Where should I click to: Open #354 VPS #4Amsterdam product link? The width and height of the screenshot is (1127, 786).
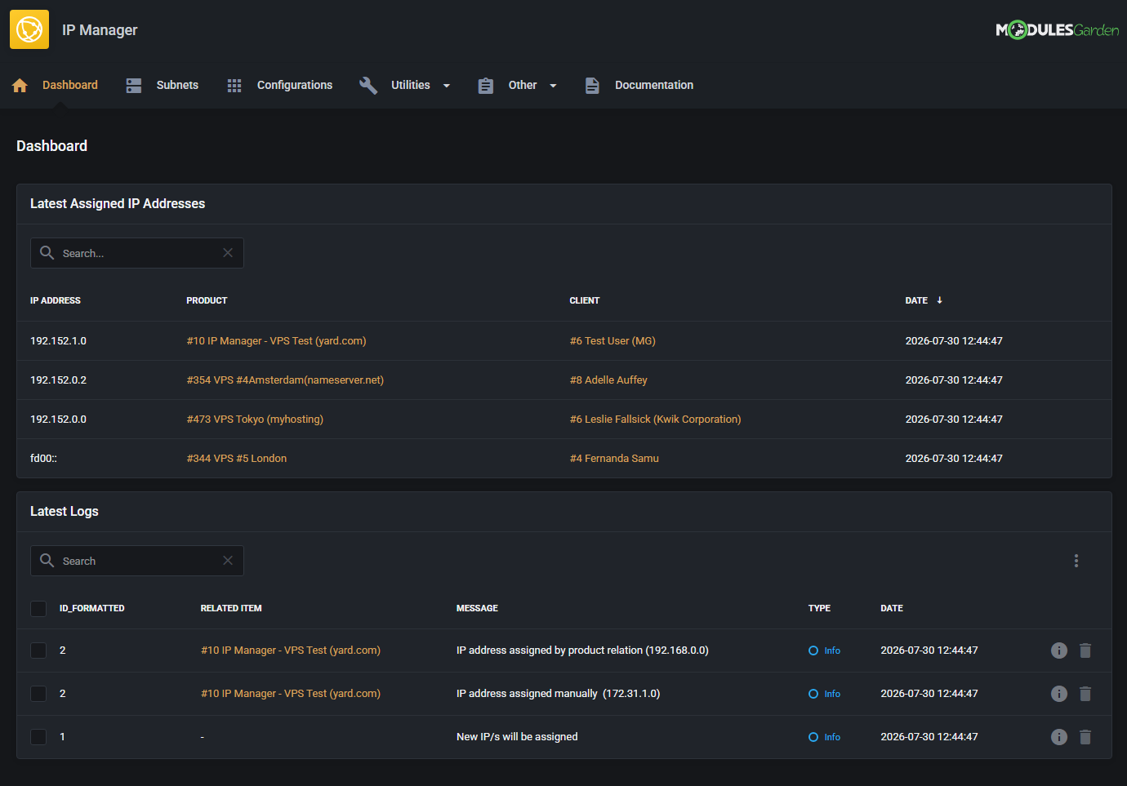coord(285,380)
